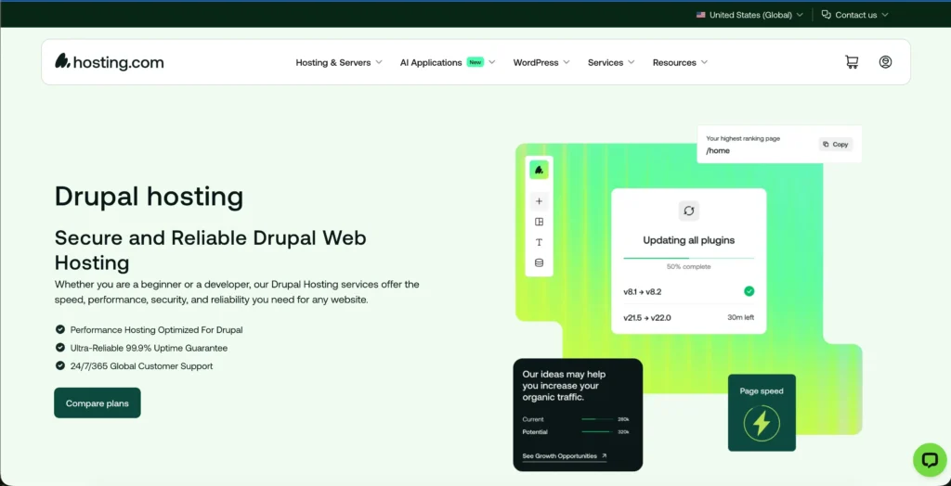Click the Contact us chat icon
951x486 pixels.
(x=826, y=15)
